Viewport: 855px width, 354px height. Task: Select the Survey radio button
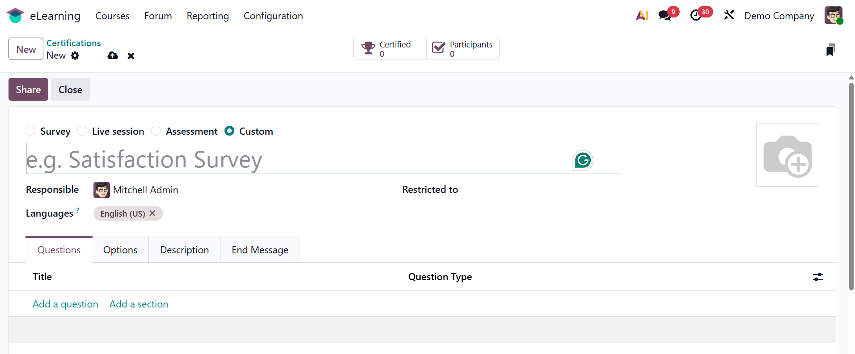[x=31, y=131]
